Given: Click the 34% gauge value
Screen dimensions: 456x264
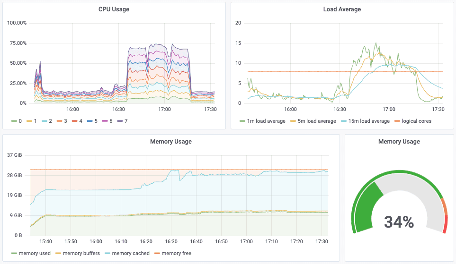Looking at the screenshot, I should coord(399,222).
